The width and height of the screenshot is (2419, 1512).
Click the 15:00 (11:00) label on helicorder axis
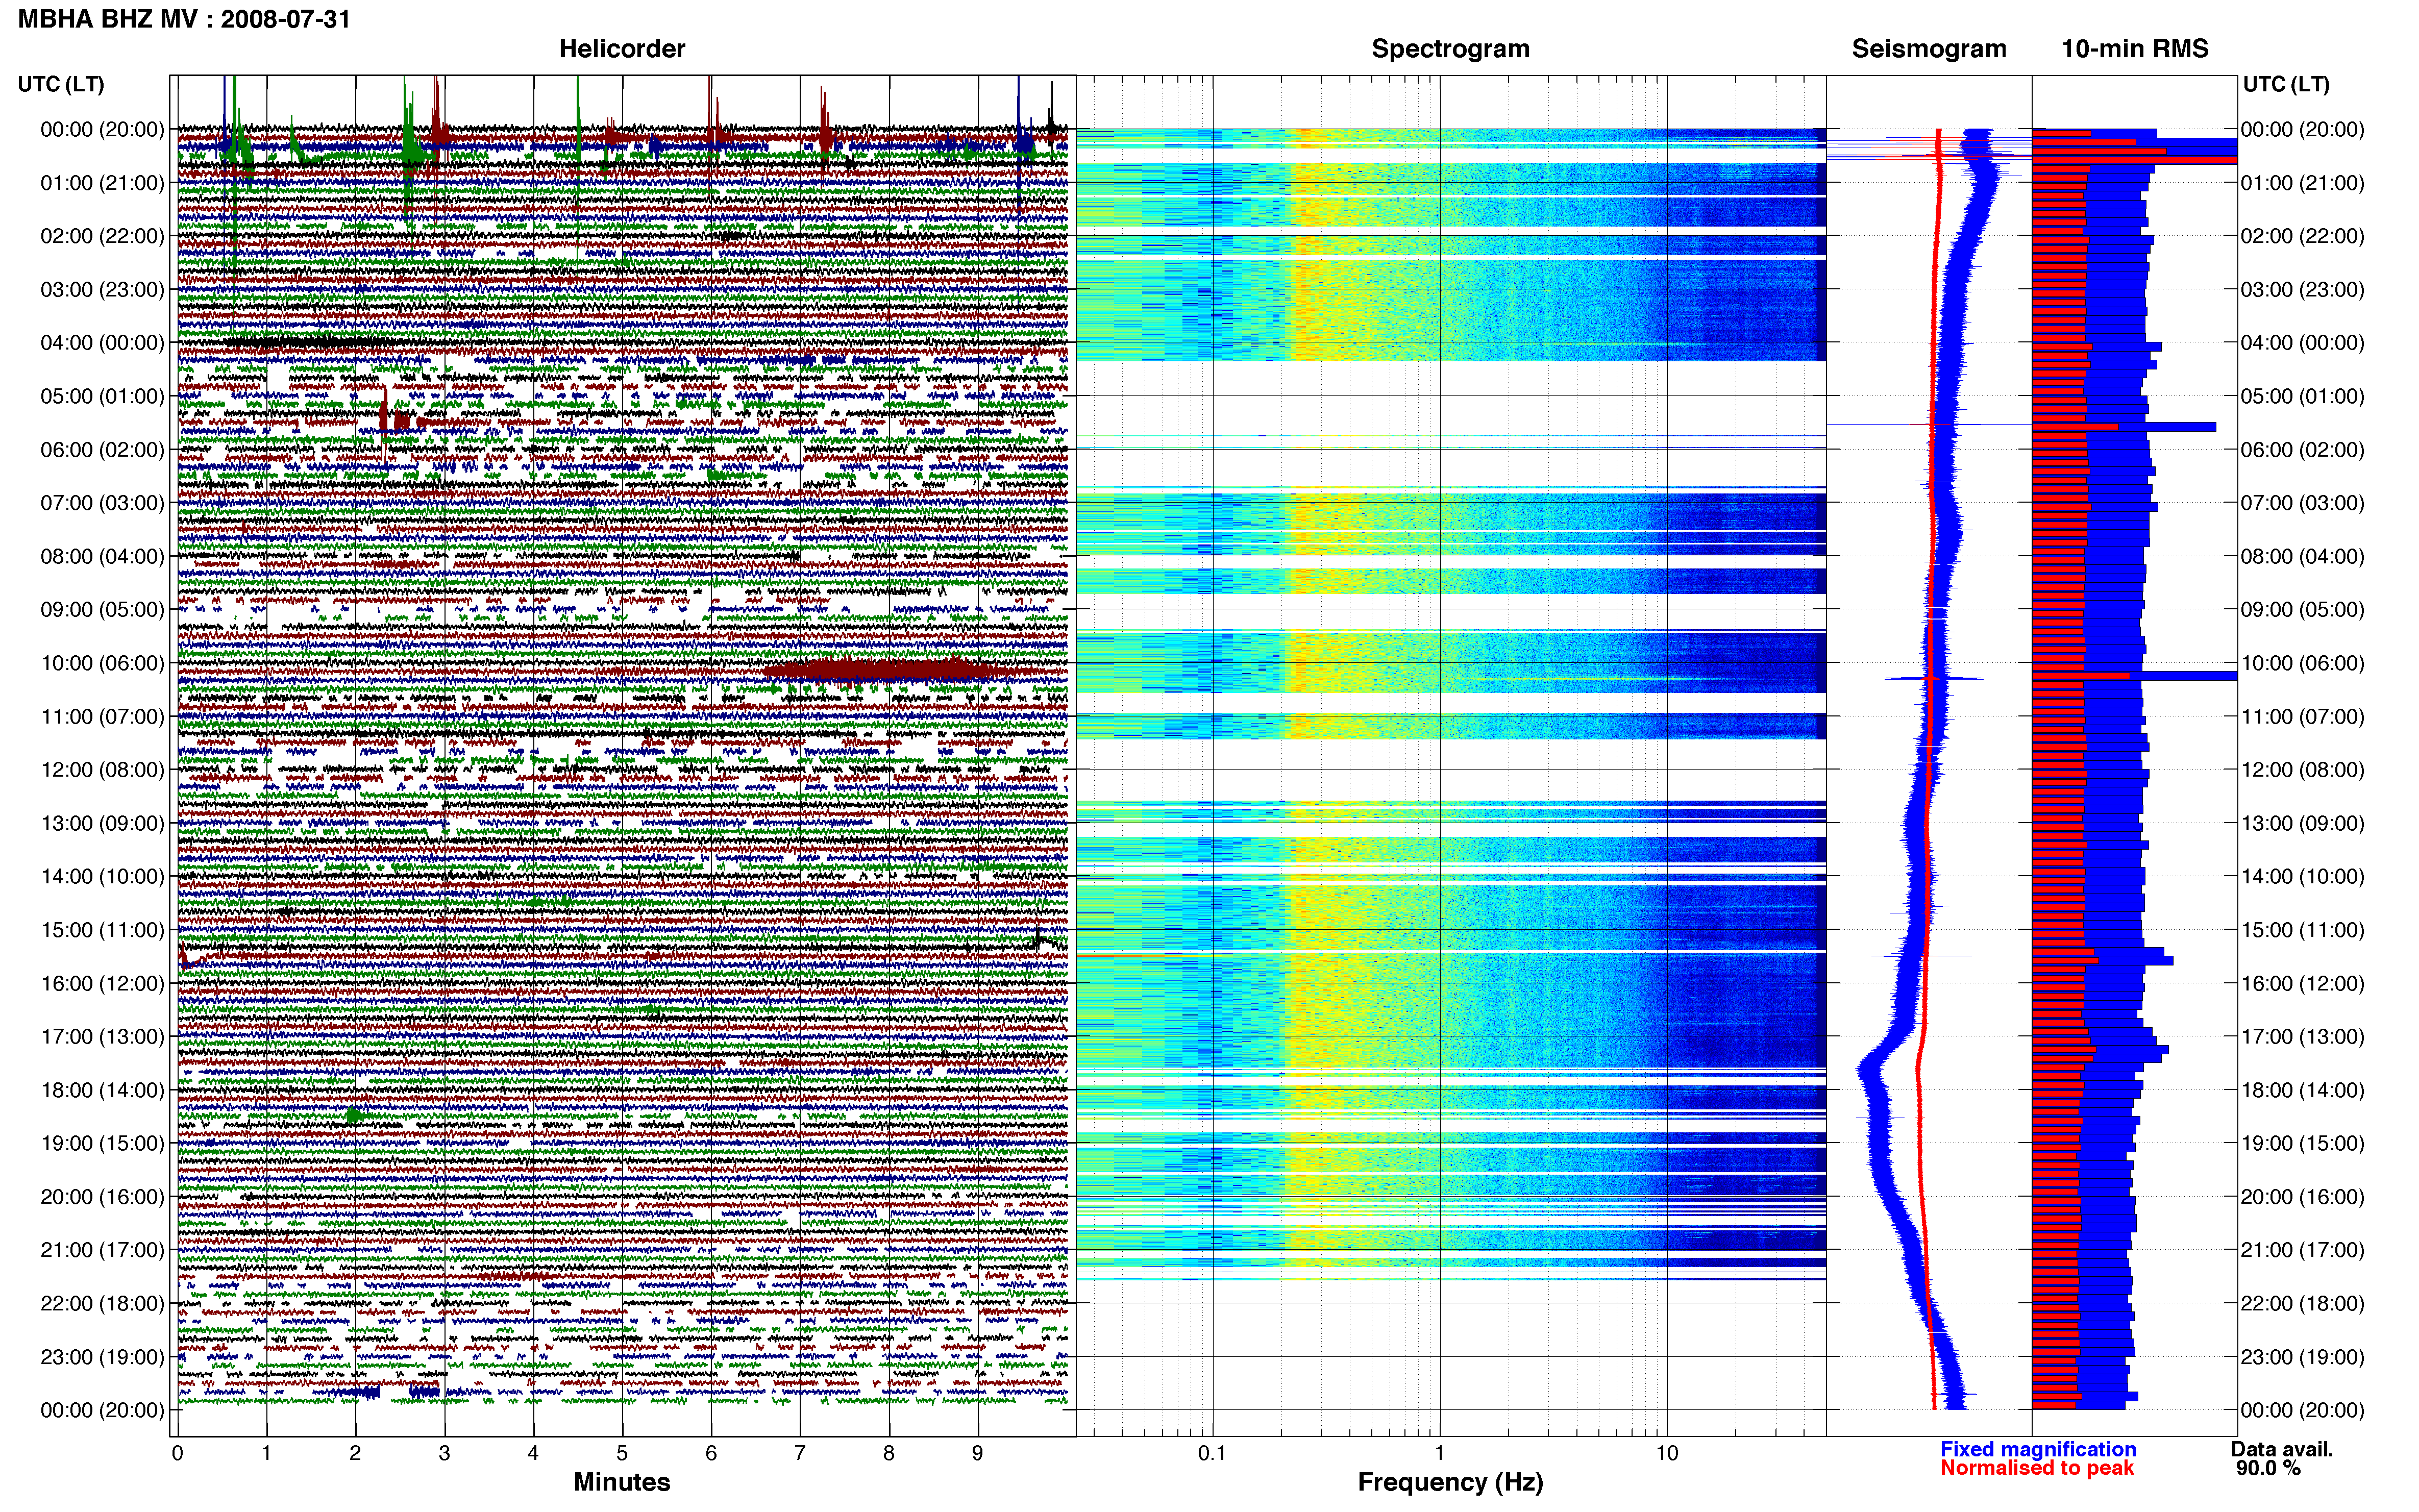(x=102, y=930)
